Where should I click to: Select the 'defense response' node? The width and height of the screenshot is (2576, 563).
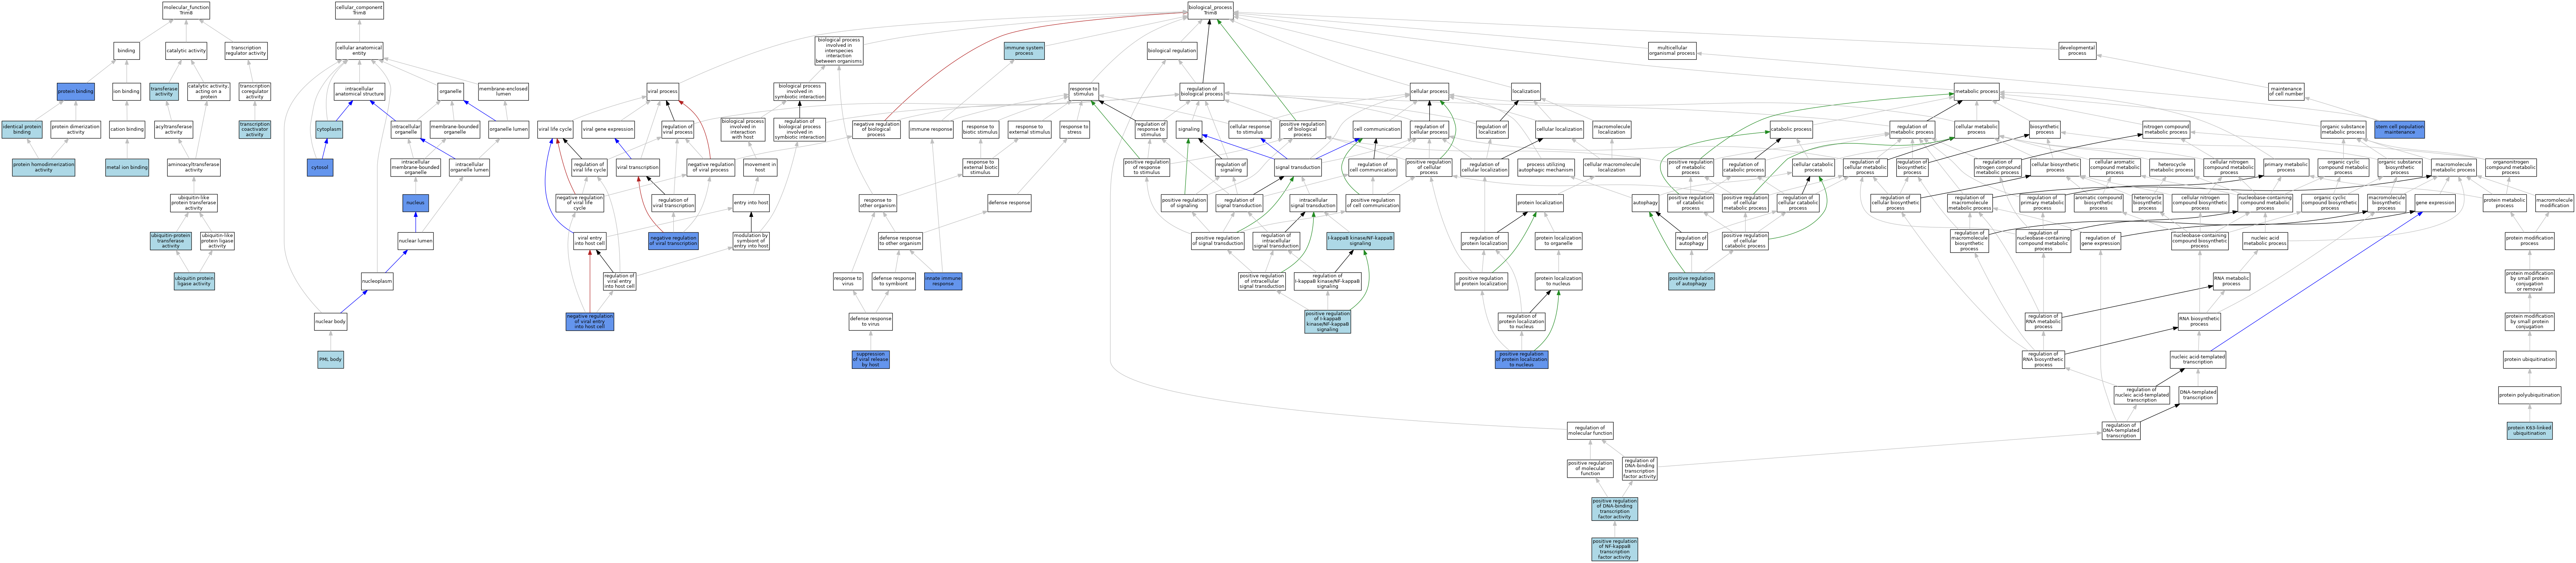coord(1009,203)
